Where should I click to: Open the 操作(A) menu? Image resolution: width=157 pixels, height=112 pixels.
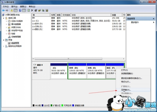point(14,6)
